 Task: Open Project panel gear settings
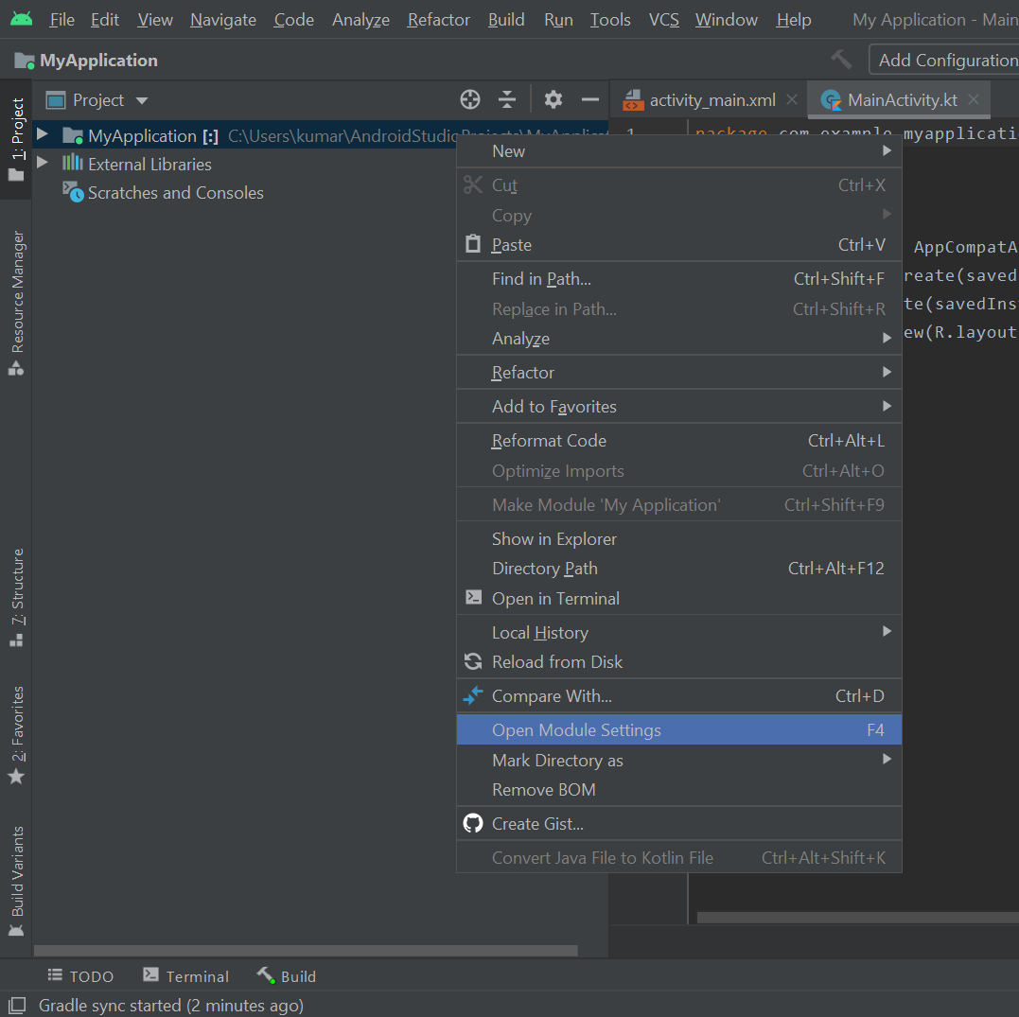click(553, 100)
